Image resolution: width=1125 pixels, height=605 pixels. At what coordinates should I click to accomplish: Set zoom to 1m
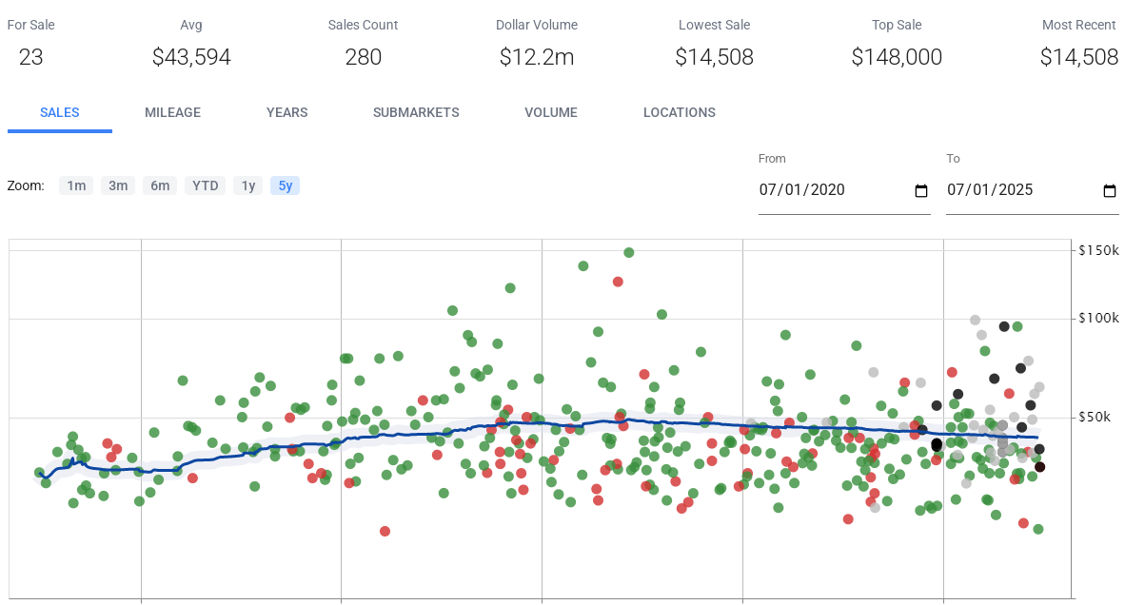pyautogui.click(x=76, y=185)
